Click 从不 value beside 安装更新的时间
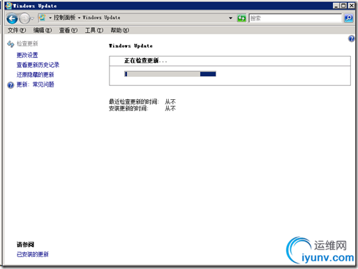 [170, 108]
